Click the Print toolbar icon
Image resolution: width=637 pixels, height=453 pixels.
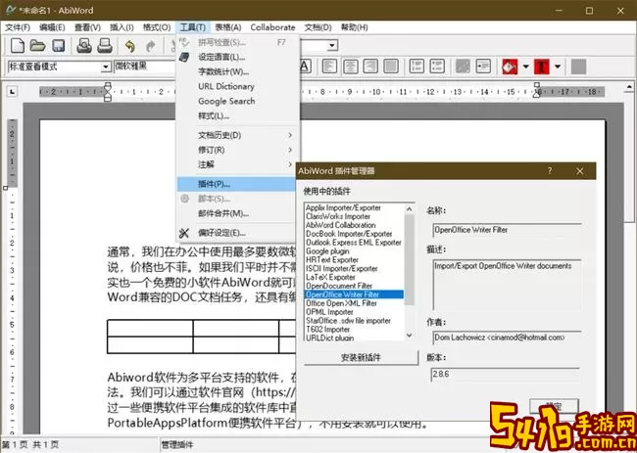point(105,45)
